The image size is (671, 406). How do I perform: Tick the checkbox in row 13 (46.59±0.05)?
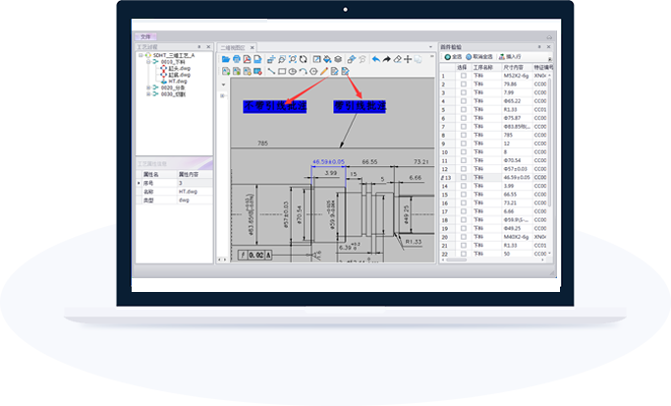coord(464,177)
